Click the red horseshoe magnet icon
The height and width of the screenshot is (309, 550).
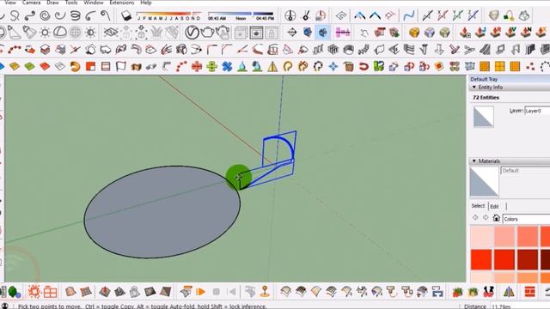click(364, 66)
